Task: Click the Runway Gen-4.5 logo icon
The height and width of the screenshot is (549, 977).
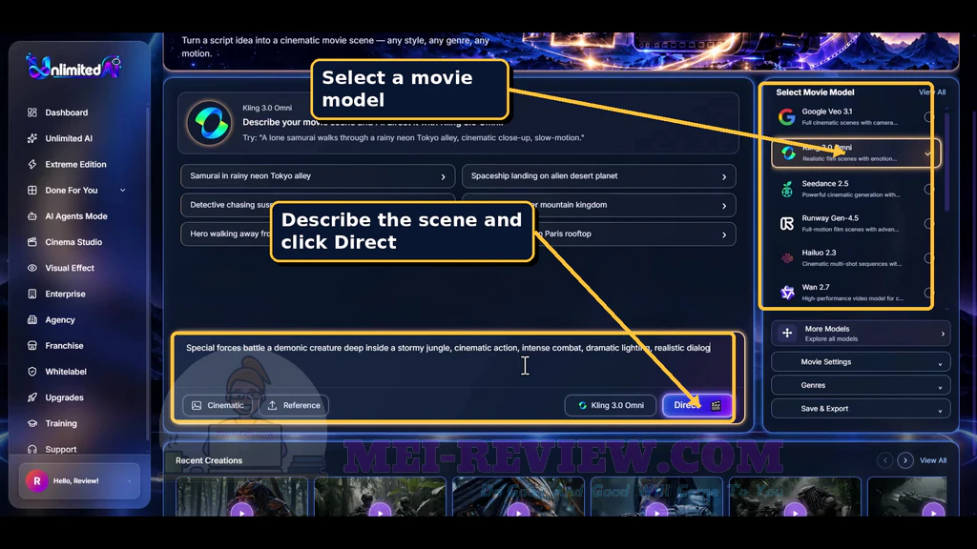Action: click(787, 223)
